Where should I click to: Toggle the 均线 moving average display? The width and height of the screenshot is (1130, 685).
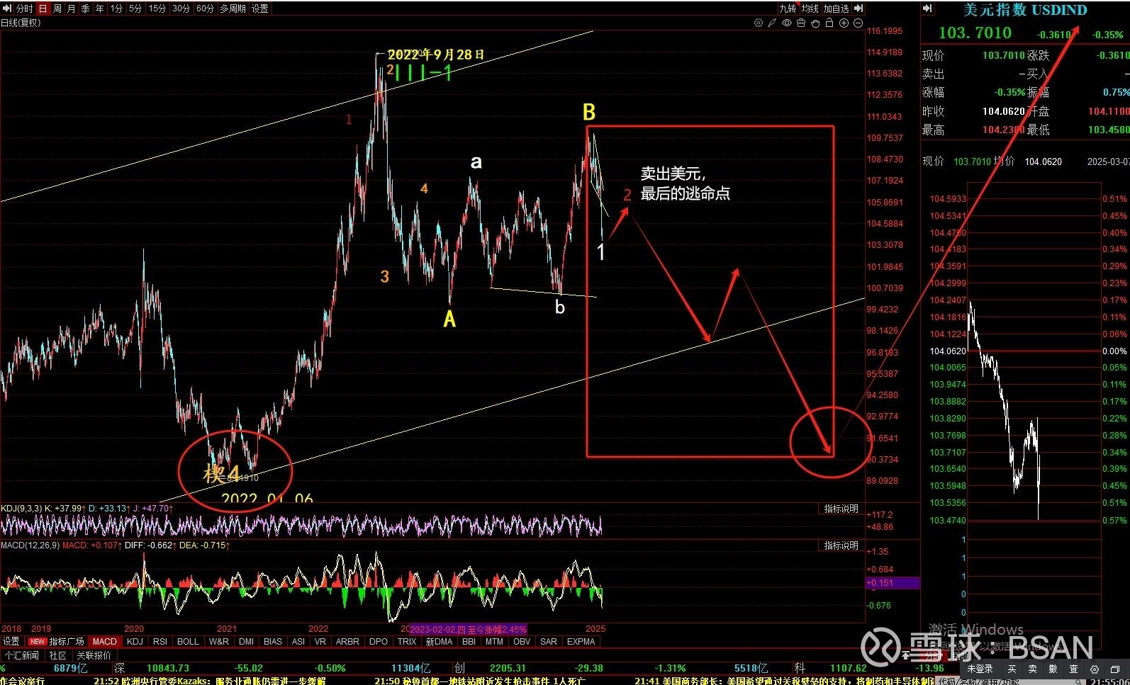(x=810, y=9)
